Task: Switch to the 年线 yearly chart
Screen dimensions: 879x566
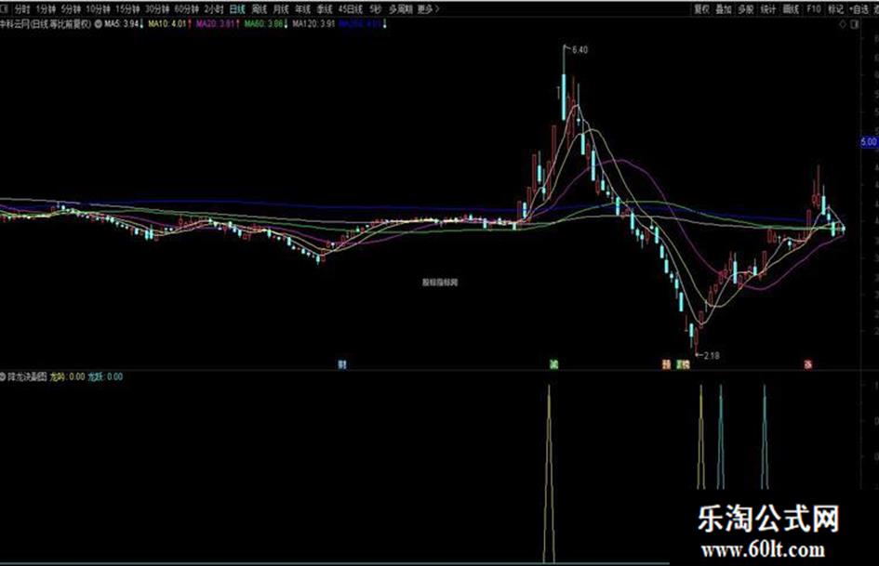Action: (302, 9)
